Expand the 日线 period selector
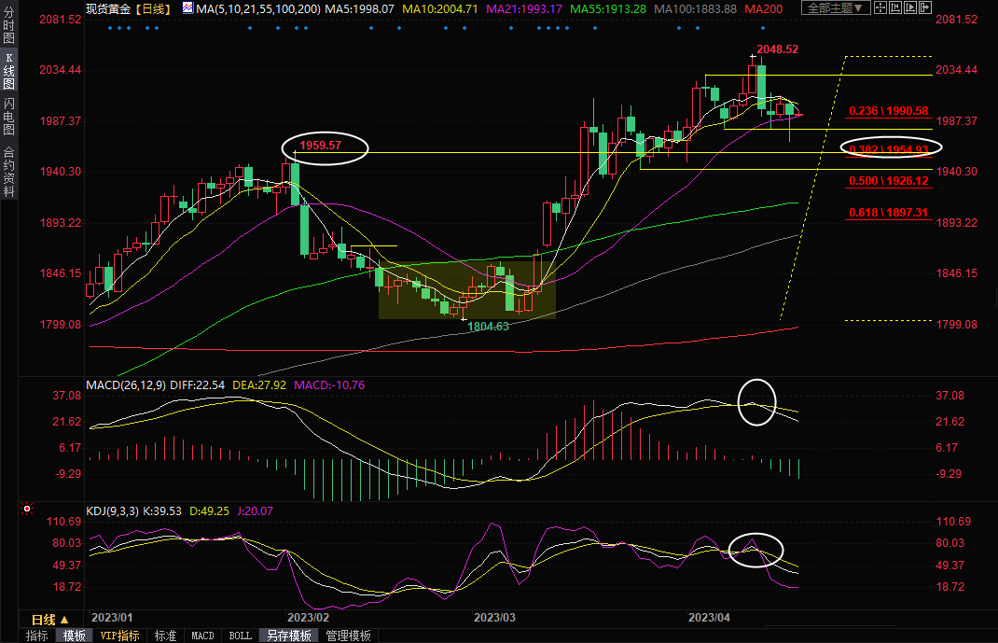The image size is (998, 643). click(50, 620)
